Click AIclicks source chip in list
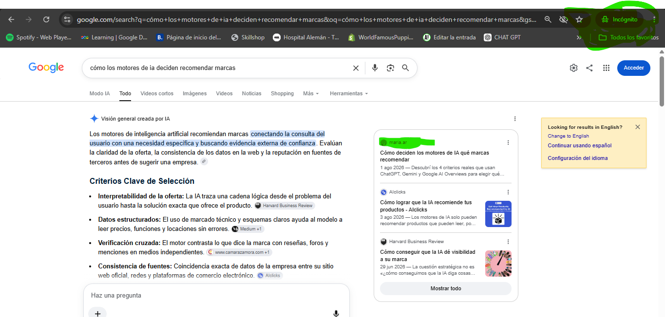The image size is (665, 317). click(269, 276)
